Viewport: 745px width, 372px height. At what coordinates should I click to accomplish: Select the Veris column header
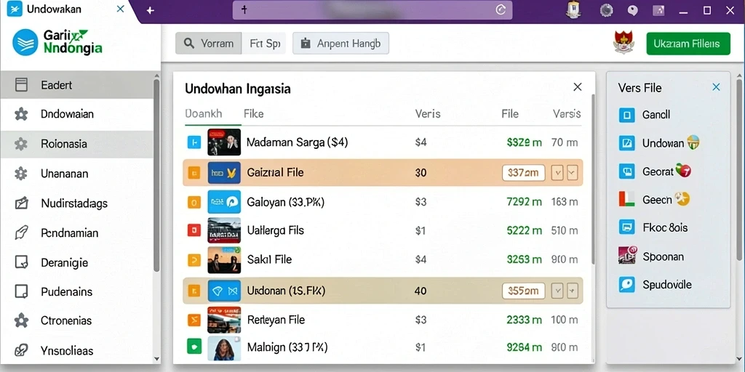[x=428, y=114]
